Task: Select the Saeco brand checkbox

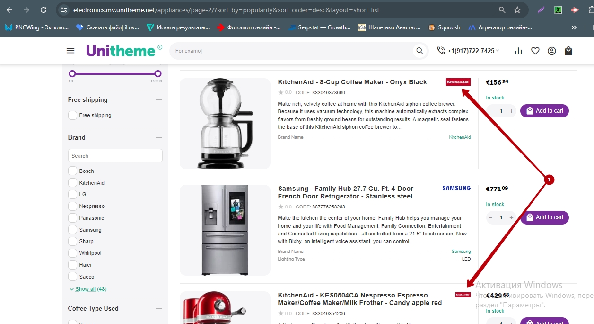Action: (x=72, y=277)
